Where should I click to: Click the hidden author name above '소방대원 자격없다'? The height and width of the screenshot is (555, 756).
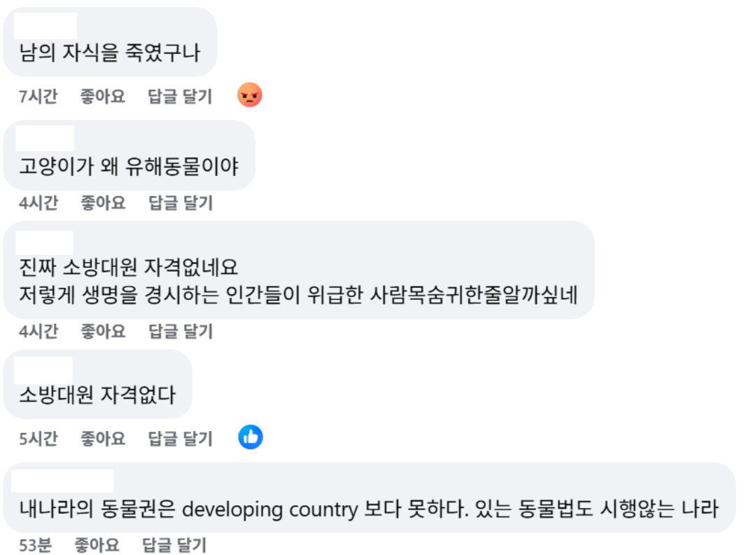tap(43, 369)
